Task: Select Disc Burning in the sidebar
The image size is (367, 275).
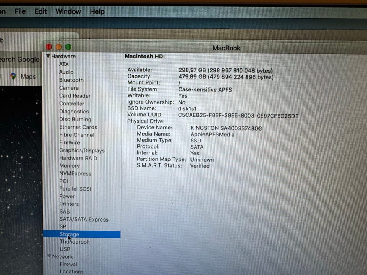Action: 75,119
